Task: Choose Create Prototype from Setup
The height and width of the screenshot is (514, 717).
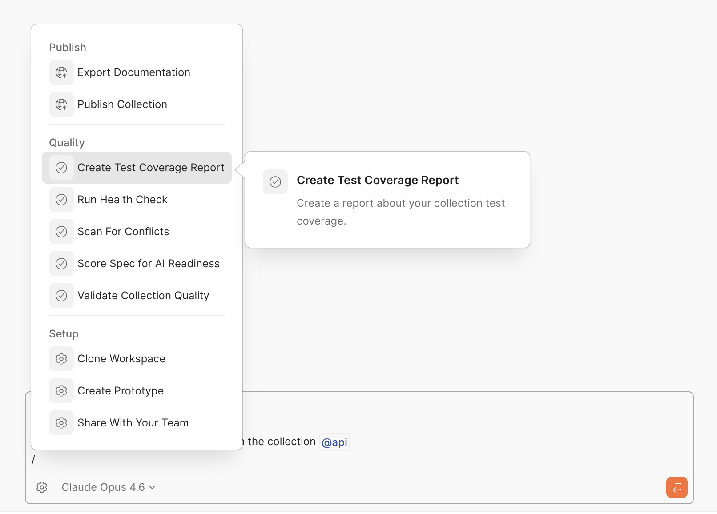Action: (137, 391)
